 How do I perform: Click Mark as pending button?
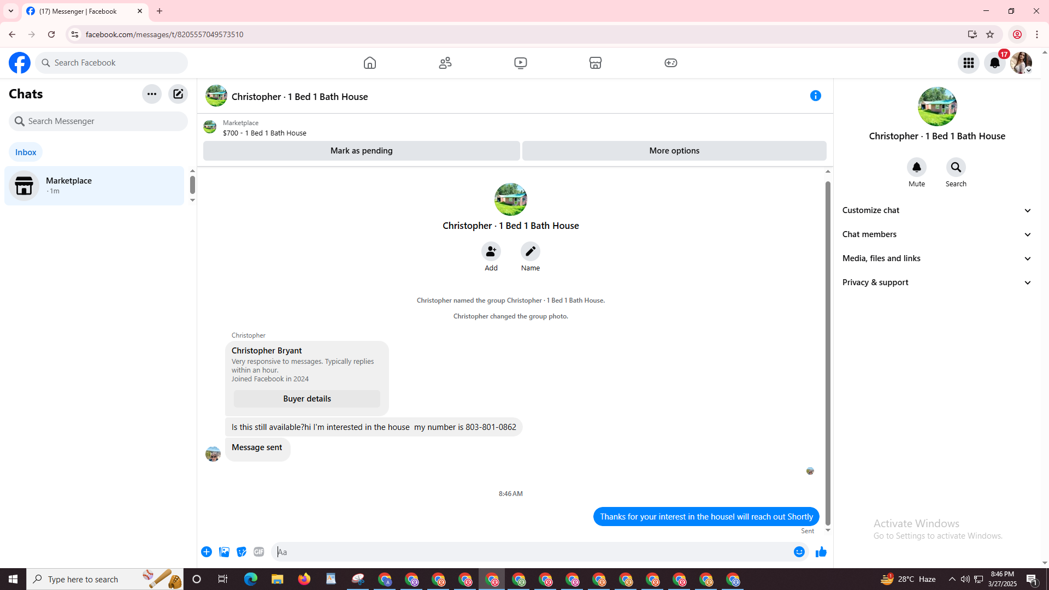[x=362, y=151]
